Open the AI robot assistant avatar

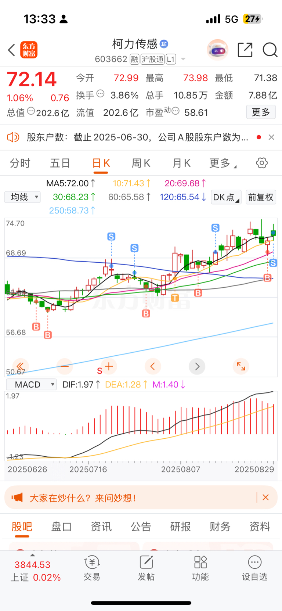click(x=217, y=50)
